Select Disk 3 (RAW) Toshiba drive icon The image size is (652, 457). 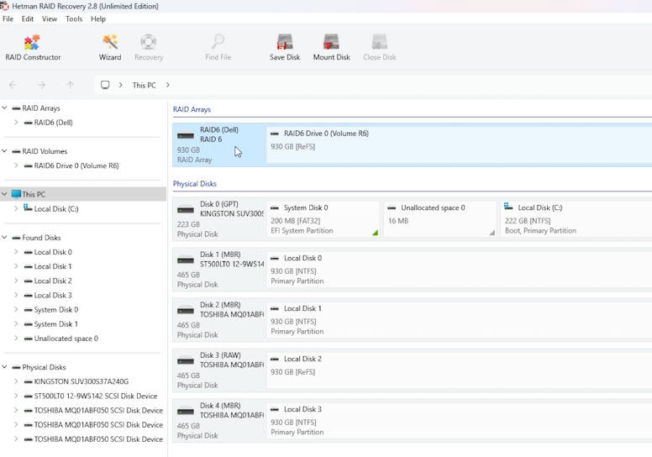tap(186, 360)
